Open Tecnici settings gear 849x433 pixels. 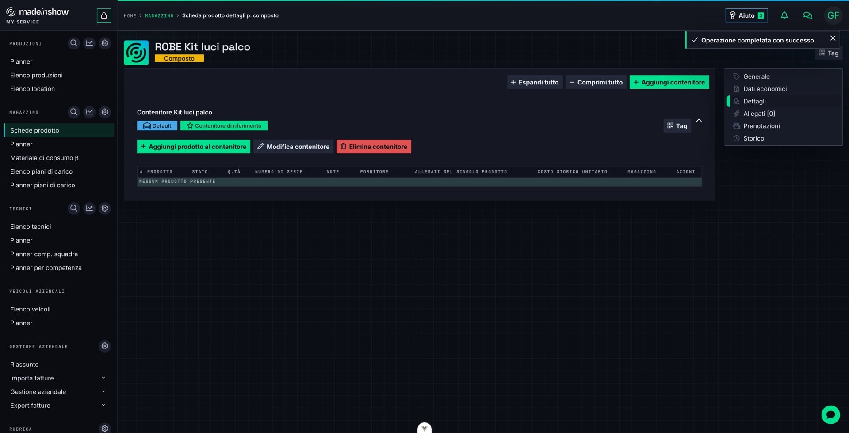[105, 208]
